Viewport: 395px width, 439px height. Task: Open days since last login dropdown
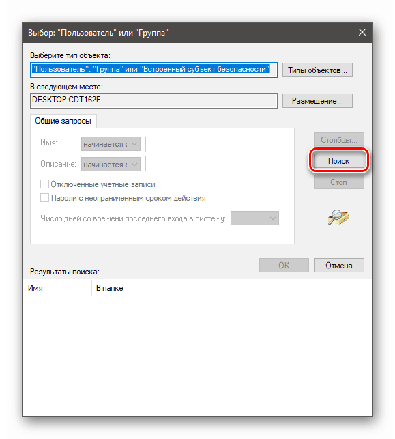point(255,218)
